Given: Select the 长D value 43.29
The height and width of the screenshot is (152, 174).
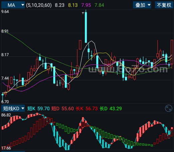Looking at the screenshot, I should 116,109.
